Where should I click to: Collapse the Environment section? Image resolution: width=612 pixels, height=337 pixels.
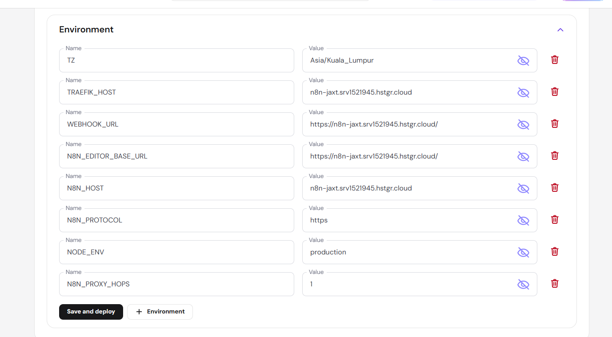click(x=560, y=30)
